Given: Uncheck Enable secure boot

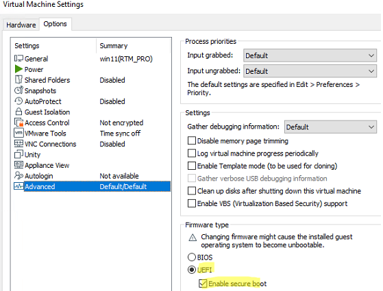Looking at the screenshot, I should coord(203,283).
